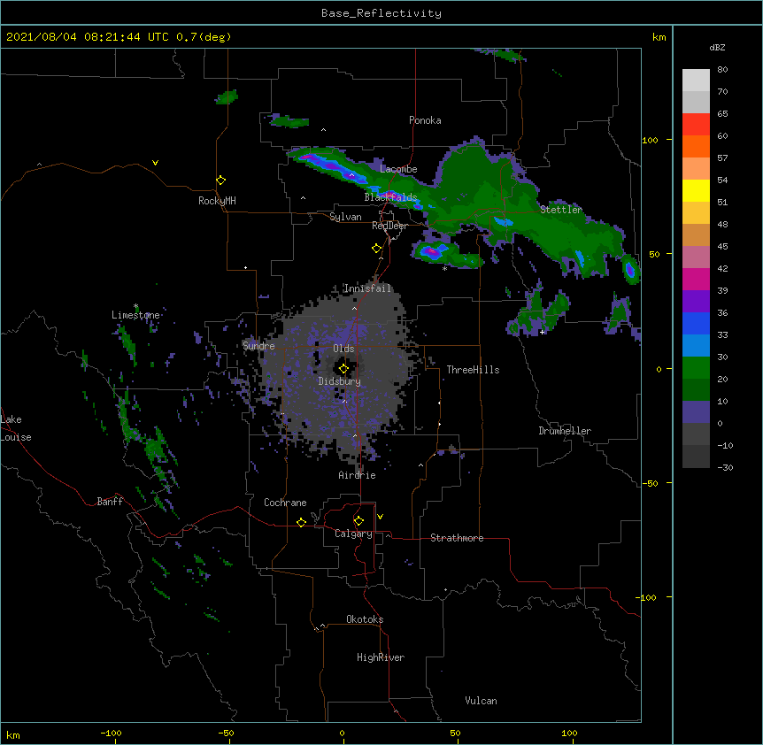Click the -50 tick label on the right axis
The height and width of the screenshot is (745, 763).
[x=650, y=483]
